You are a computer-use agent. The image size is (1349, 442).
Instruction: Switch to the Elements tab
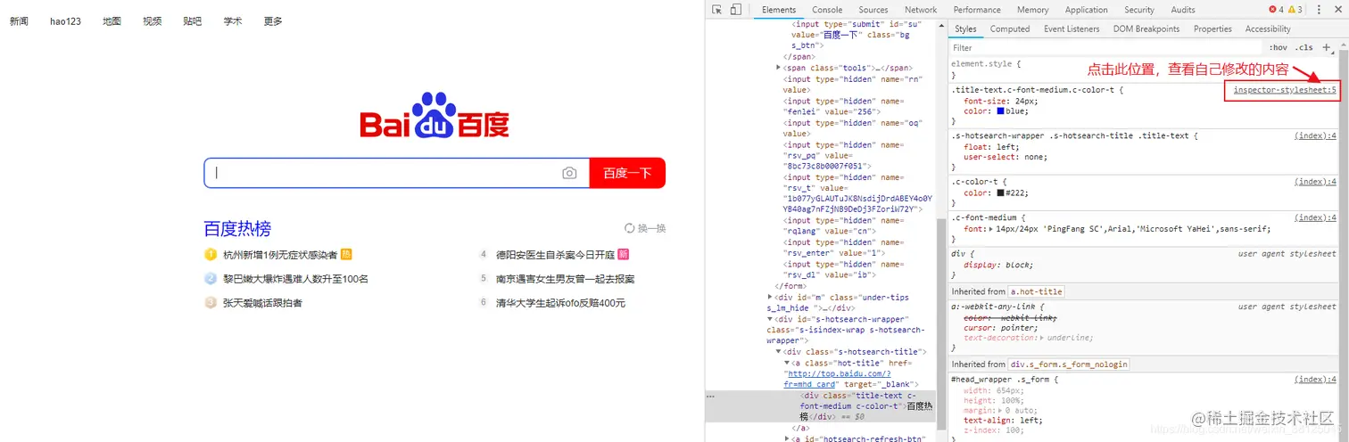[x=779, y=10]
